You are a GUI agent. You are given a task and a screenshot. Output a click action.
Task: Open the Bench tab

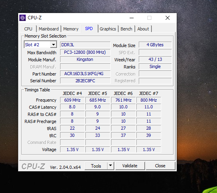(x=126, y=29)
